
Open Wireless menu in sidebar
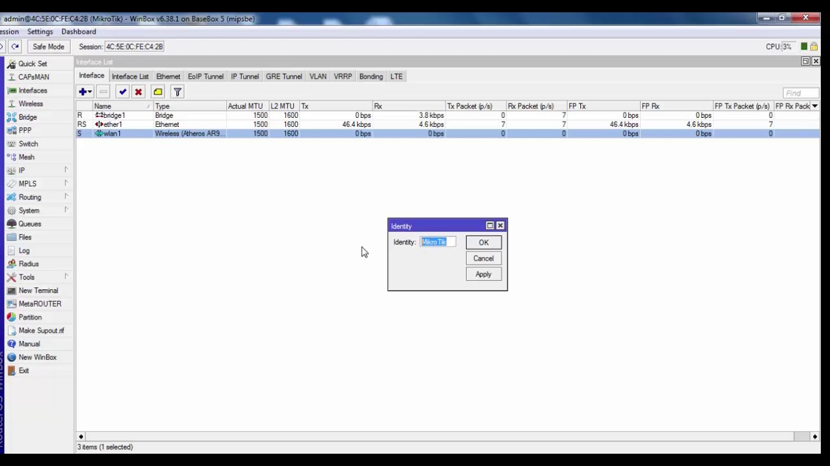[x=30, y=104]
